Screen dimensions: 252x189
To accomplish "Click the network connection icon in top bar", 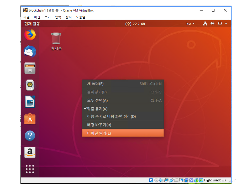I will coord(205,24).
